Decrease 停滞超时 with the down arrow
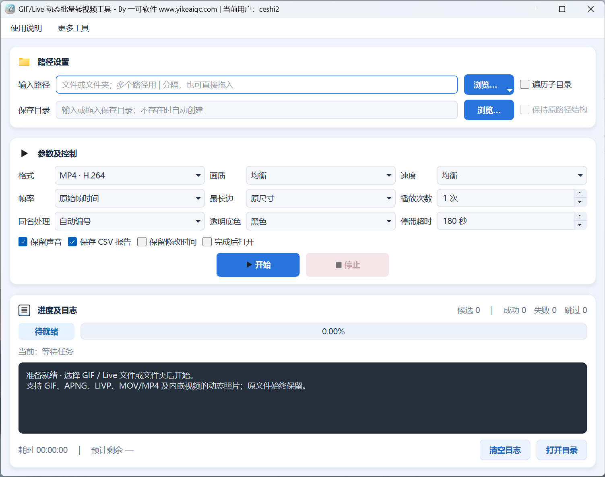605x477 pixels. point(580,225)
